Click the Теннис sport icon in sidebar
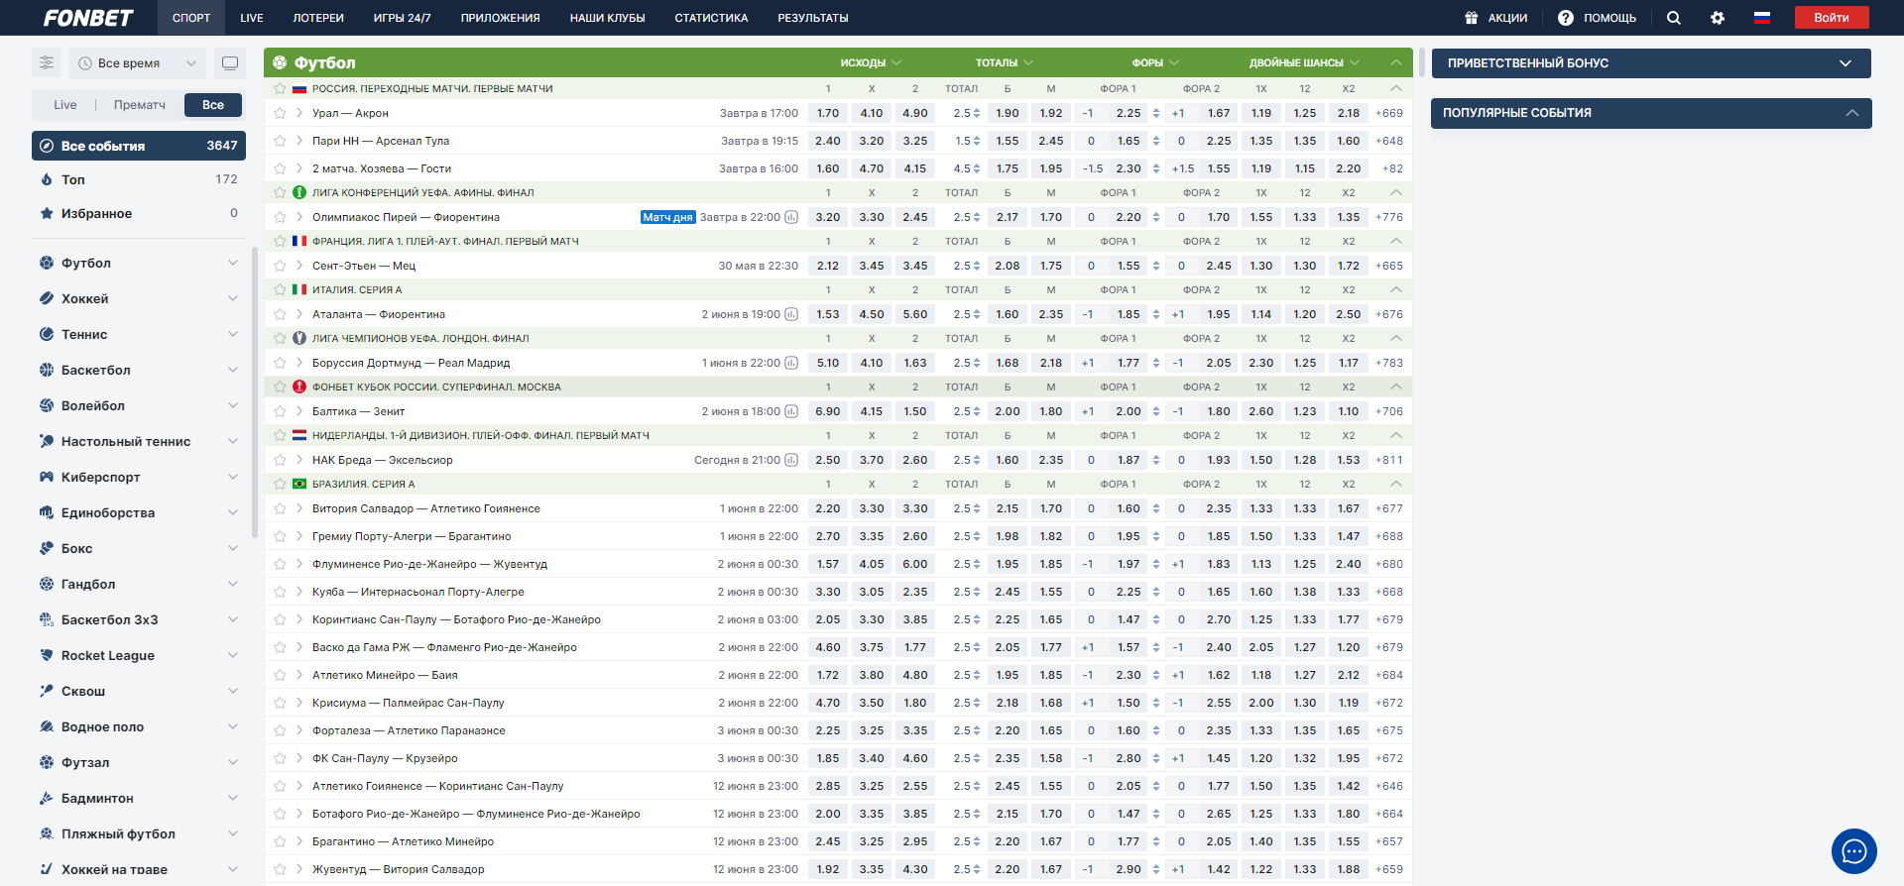Screen dimensions: 1904x886 pos(47,334)
